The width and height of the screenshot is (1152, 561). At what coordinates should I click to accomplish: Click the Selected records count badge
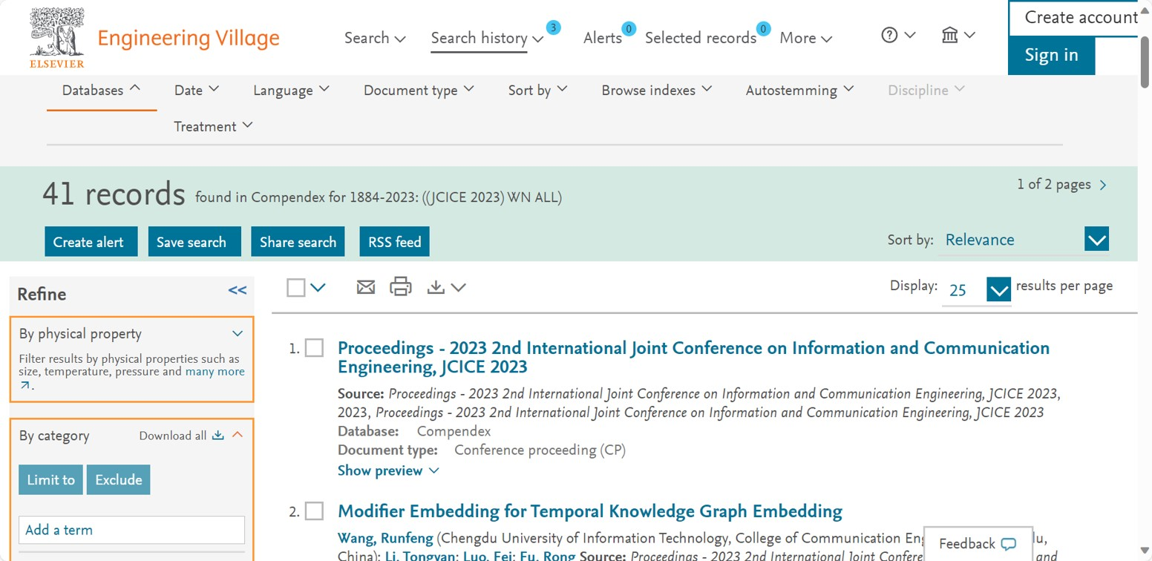tap(763, 29)
